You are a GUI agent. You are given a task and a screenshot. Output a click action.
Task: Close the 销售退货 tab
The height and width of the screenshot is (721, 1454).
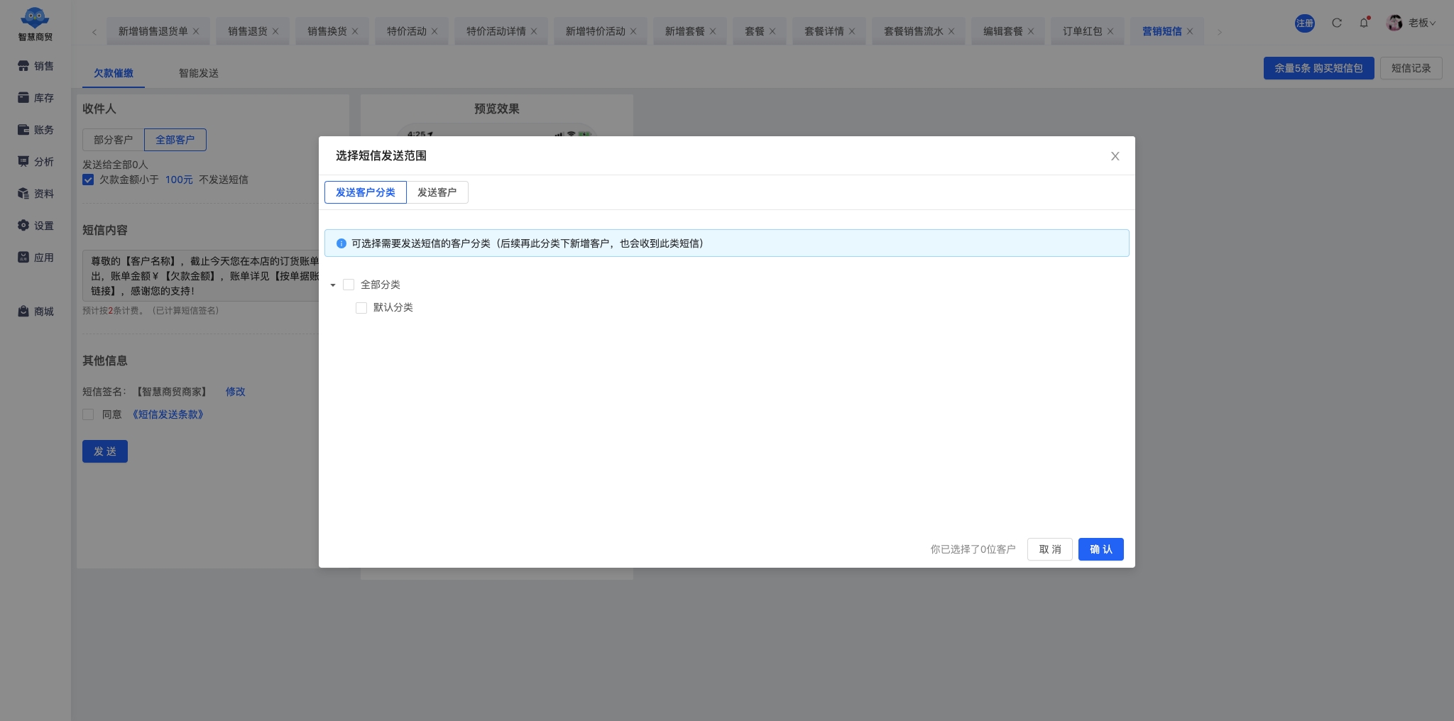tap(275, 31)
